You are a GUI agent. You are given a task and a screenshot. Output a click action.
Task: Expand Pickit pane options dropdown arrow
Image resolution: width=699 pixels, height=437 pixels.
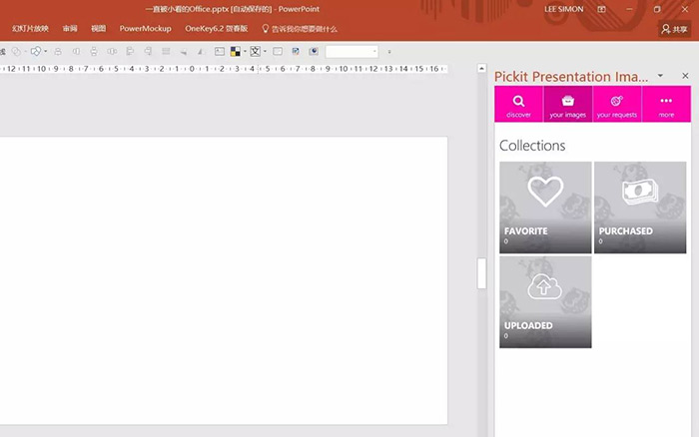660,76
